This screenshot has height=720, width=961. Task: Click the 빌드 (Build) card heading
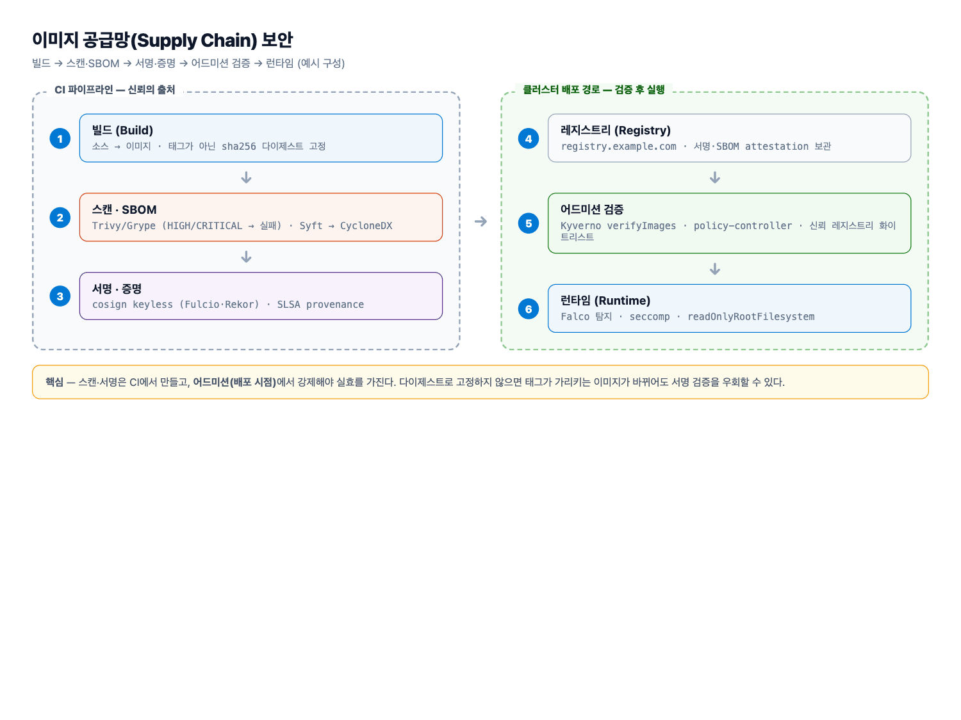coord(122,131)
